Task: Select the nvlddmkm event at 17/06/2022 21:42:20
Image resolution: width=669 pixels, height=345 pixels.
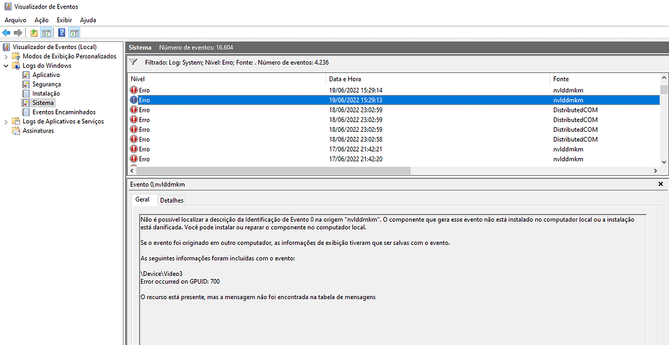Action: click(x=394, y=159)
